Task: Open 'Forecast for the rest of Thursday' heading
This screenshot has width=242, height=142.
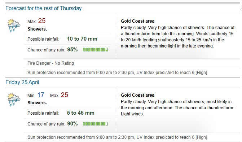Action: (44, 8)
